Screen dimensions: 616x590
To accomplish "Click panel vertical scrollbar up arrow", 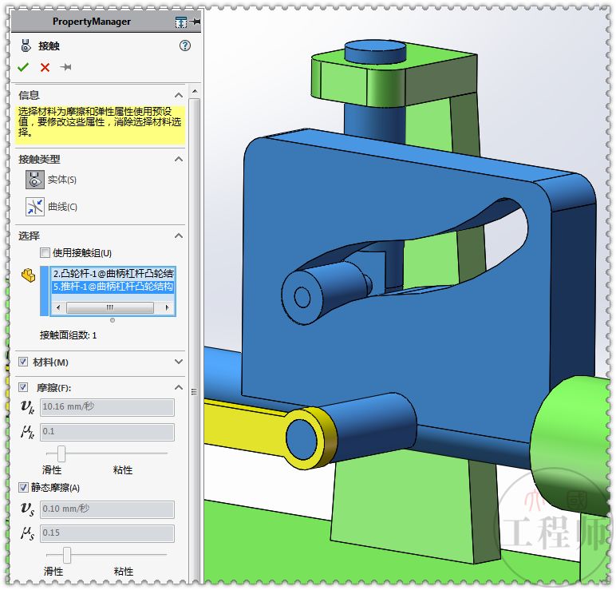I will 195,92.
